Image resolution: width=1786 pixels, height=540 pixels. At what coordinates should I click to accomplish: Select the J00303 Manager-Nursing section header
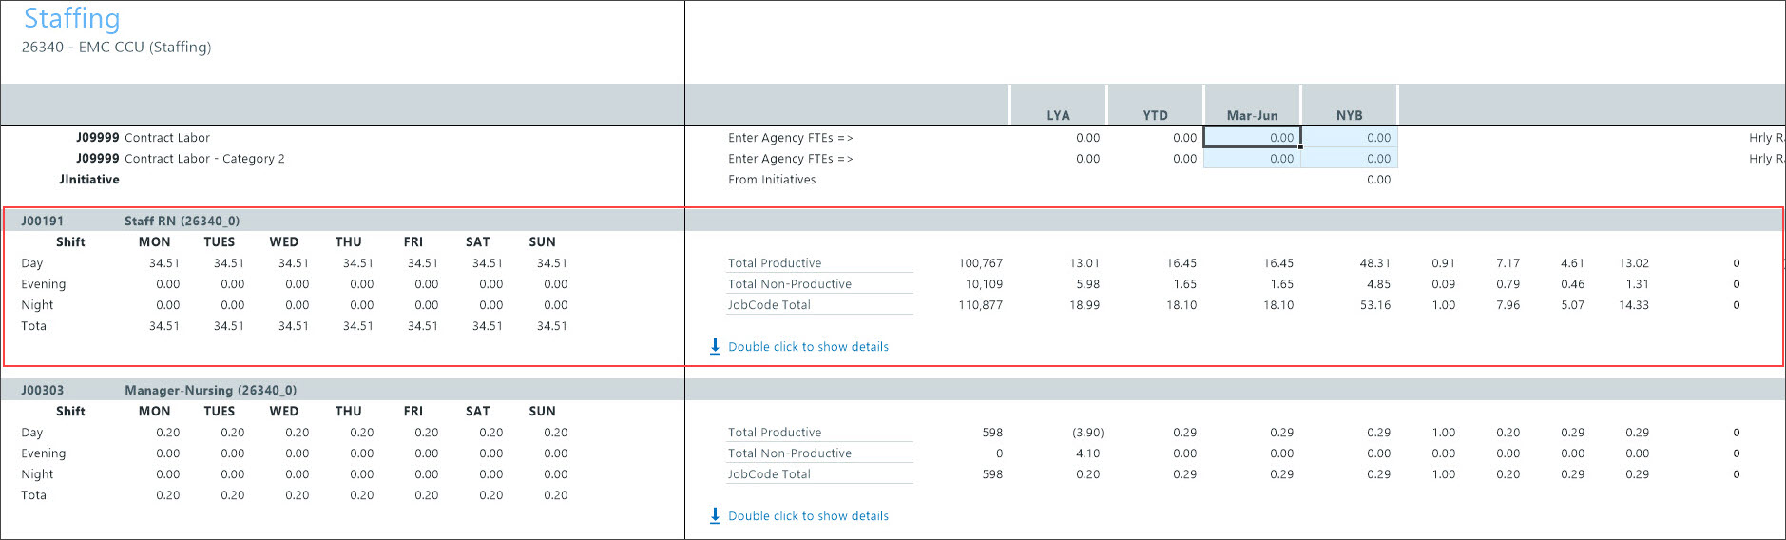tap(210, 390)
